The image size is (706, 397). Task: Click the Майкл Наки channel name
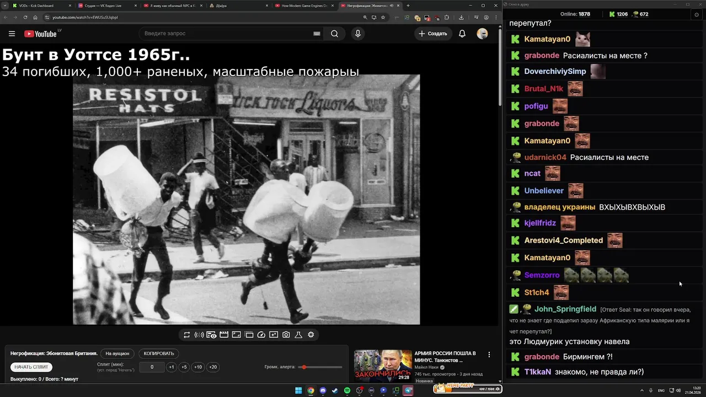coord(427,367)
